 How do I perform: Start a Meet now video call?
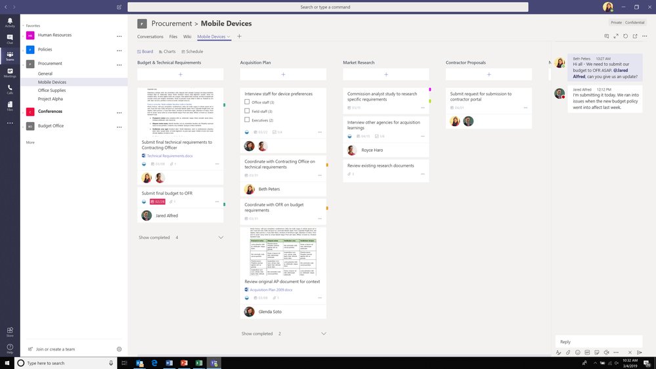607,353
